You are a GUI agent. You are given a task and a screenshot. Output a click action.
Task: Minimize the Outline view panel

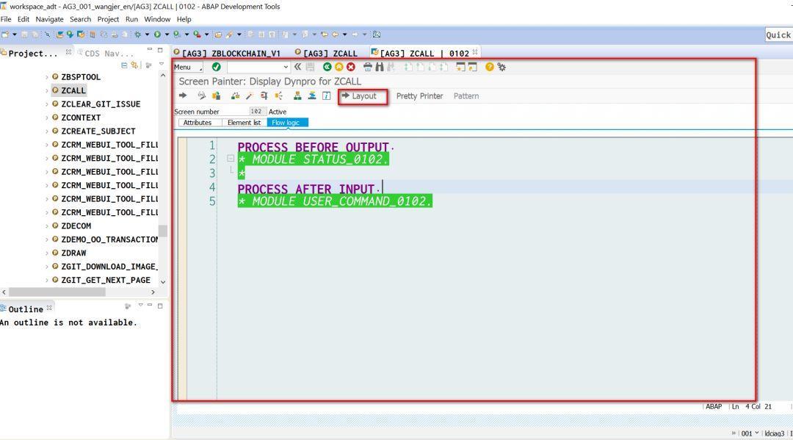(x=150, y=305)
